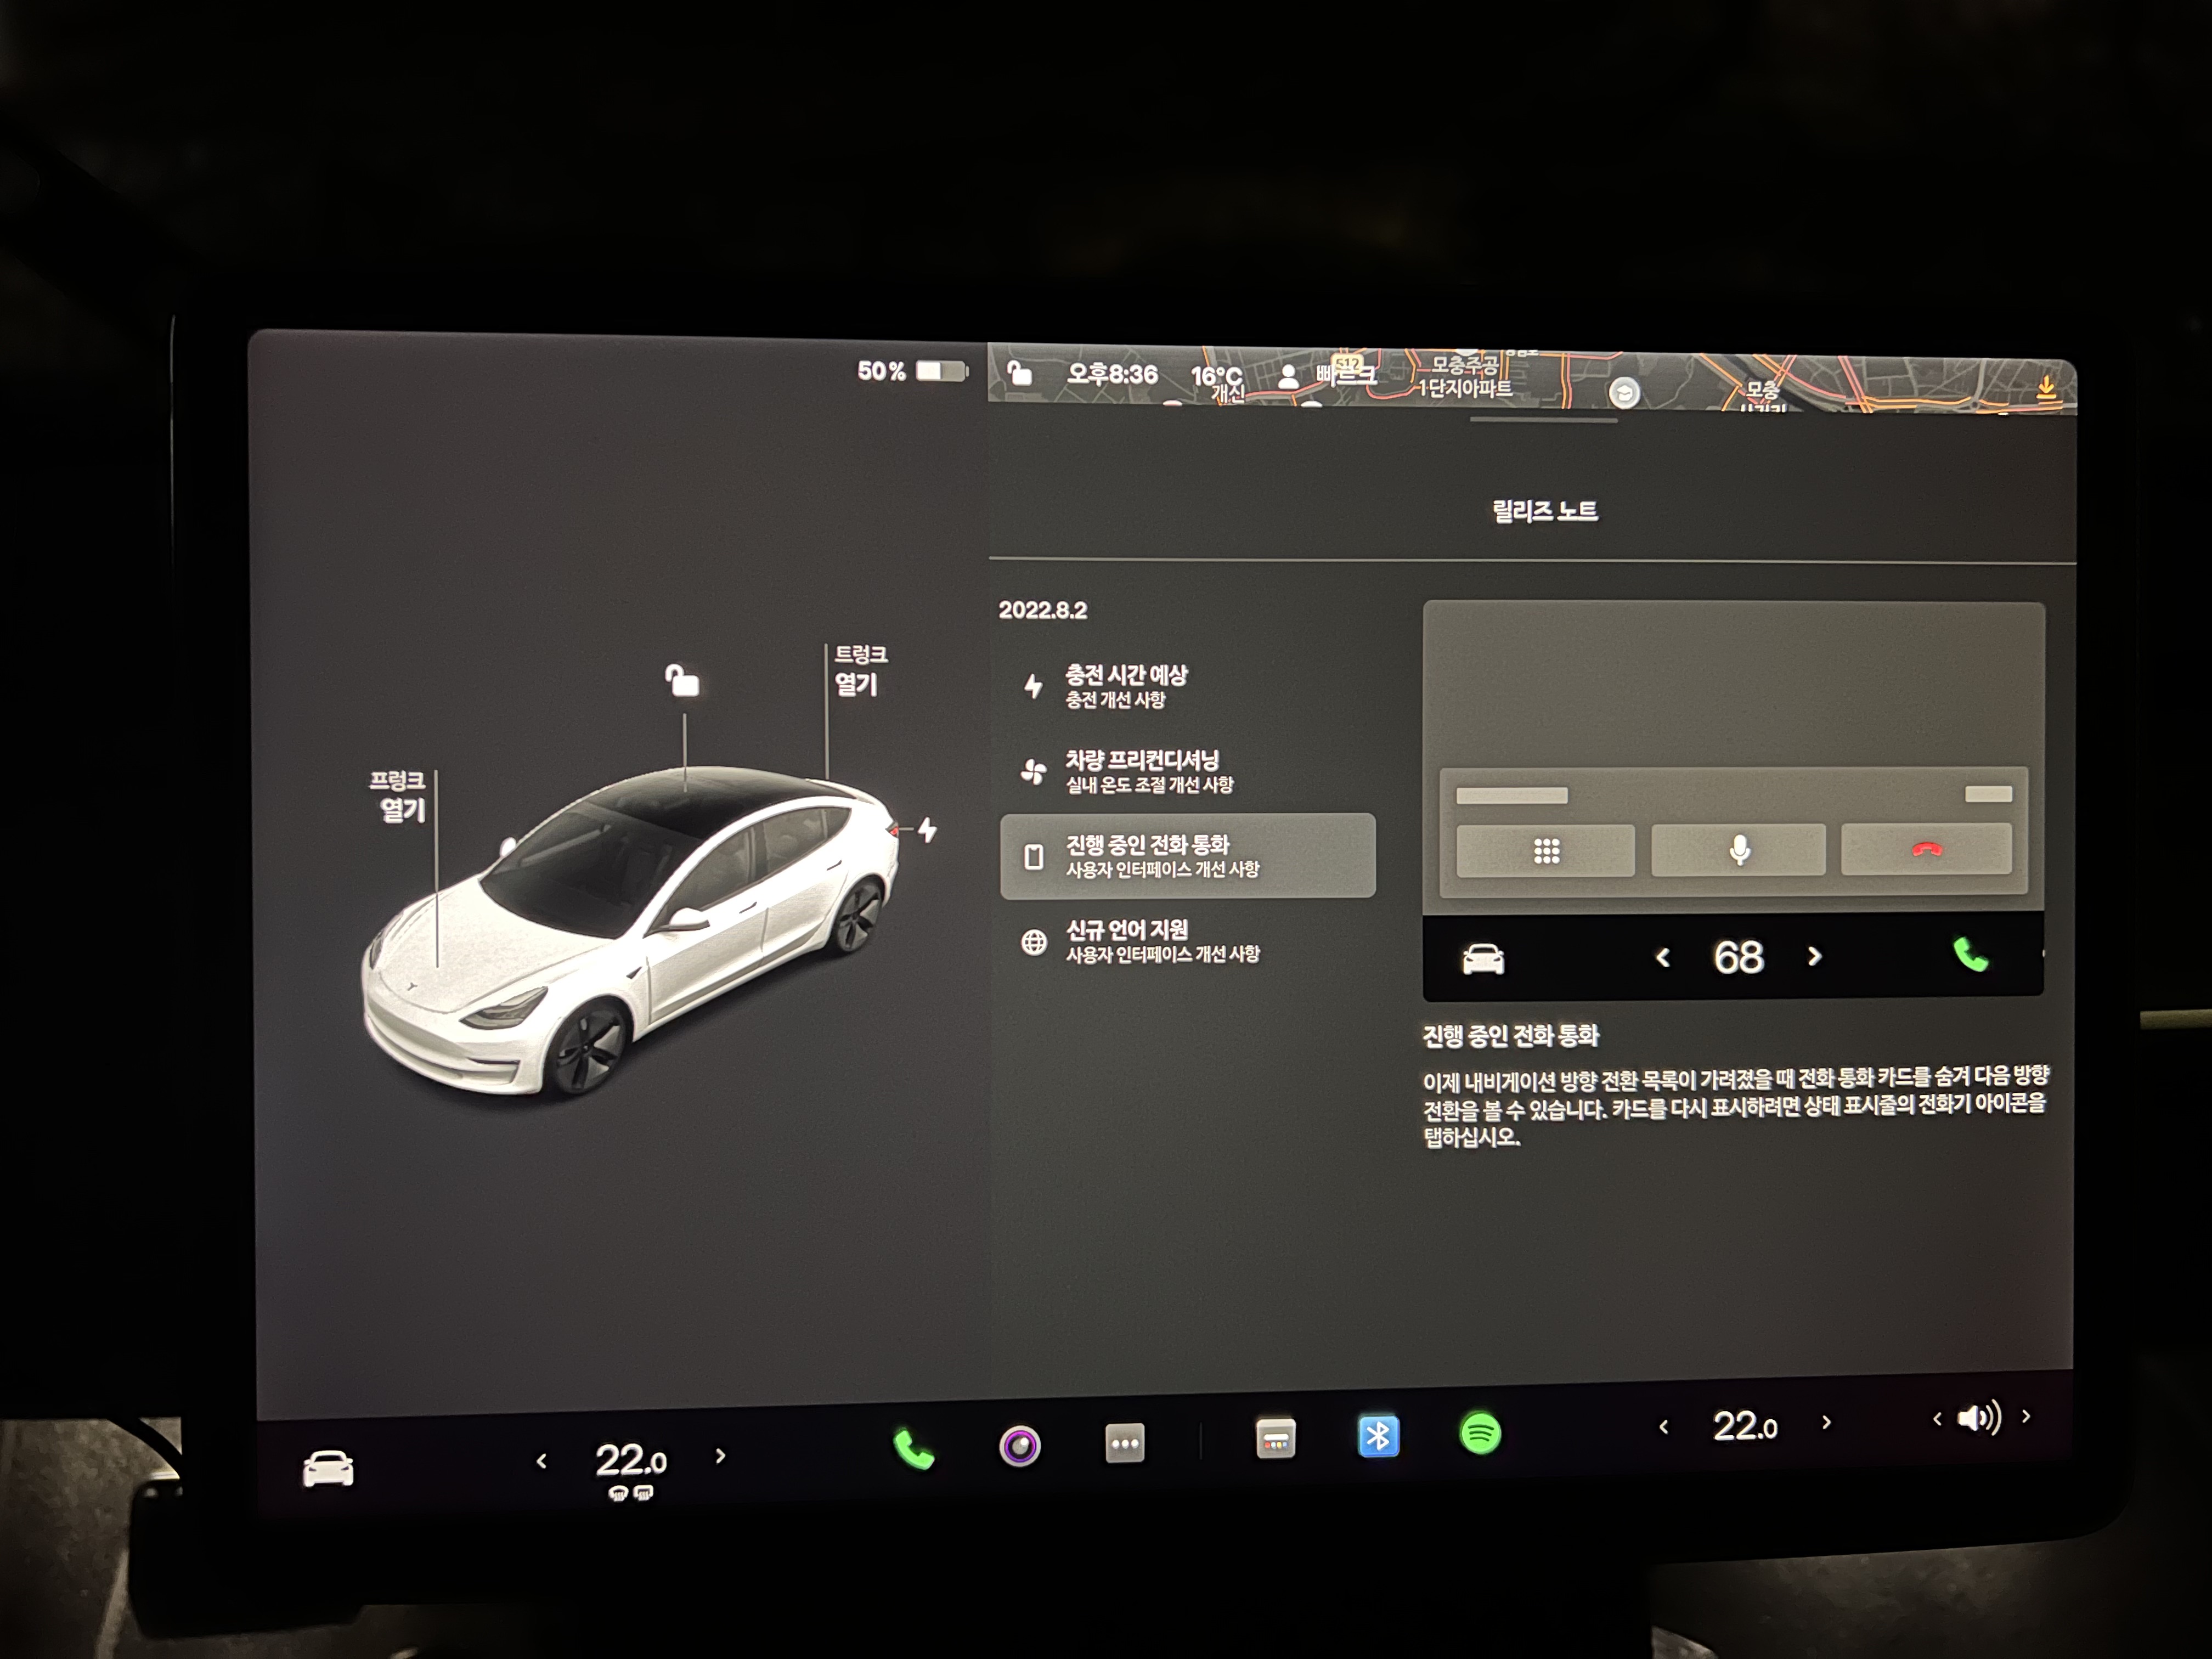The width and height of the screenshot is (2212, 1659).
Task: Decrease driver temperature with left chevron
Action: tap(542, 1461)
